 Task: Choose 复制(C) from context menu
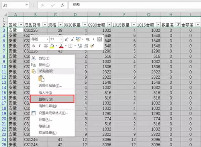coord(52,65)
